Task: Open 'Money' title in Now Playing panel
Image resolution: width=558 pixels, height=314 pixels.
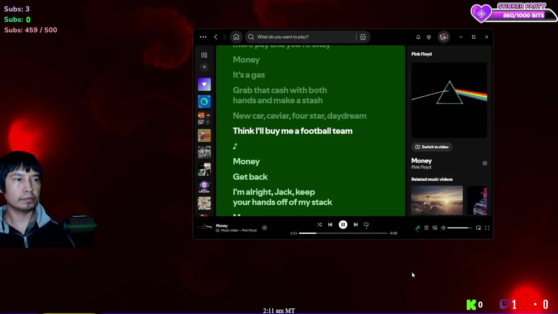Action: (421, 161)
